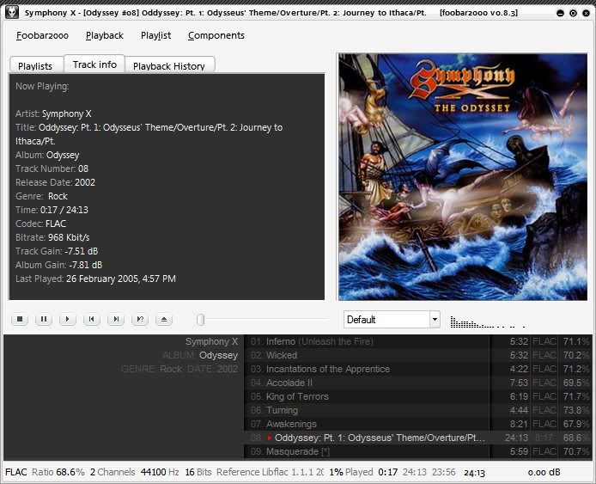This screenshot has height=484, width=596.
Task: Select the playing track 08 Oddyssey row
Action: [418, 438]
